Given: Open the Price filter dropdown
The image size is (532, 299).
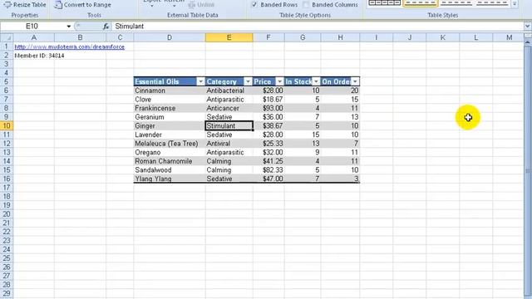Looking at the screenshot, I should (x=279, y=81).
